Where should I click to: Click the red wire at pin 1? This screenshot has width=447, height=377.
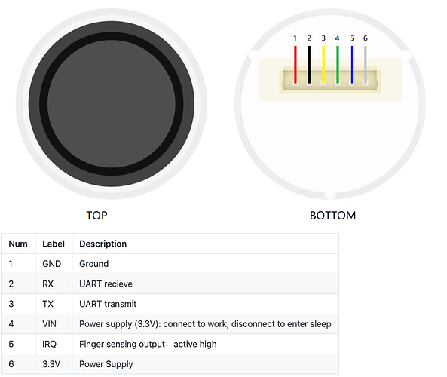click(295, 64)
